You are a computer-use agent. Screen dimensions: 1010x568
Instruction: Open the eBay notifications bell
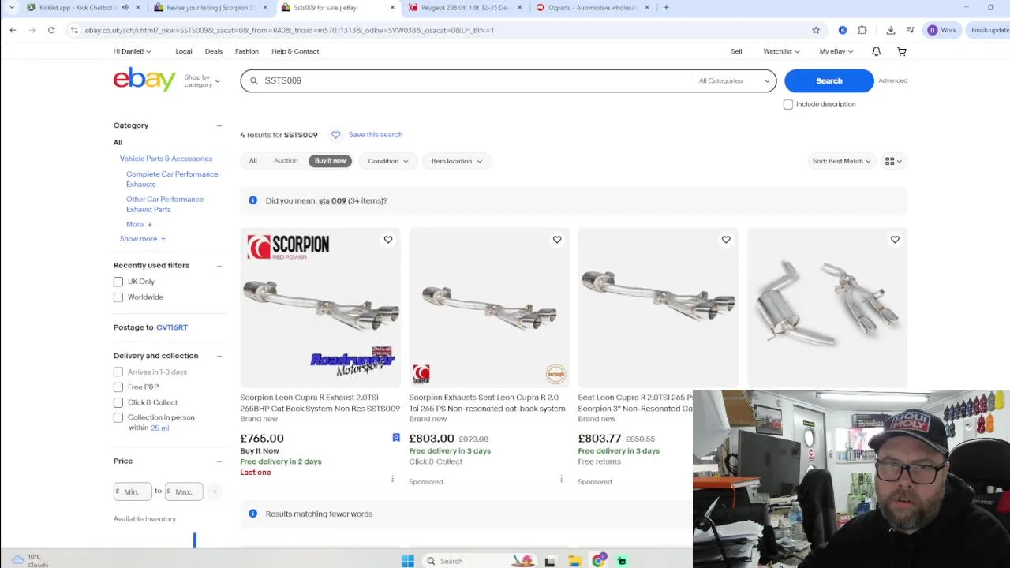pyautogui.click(x=876, y=51)
